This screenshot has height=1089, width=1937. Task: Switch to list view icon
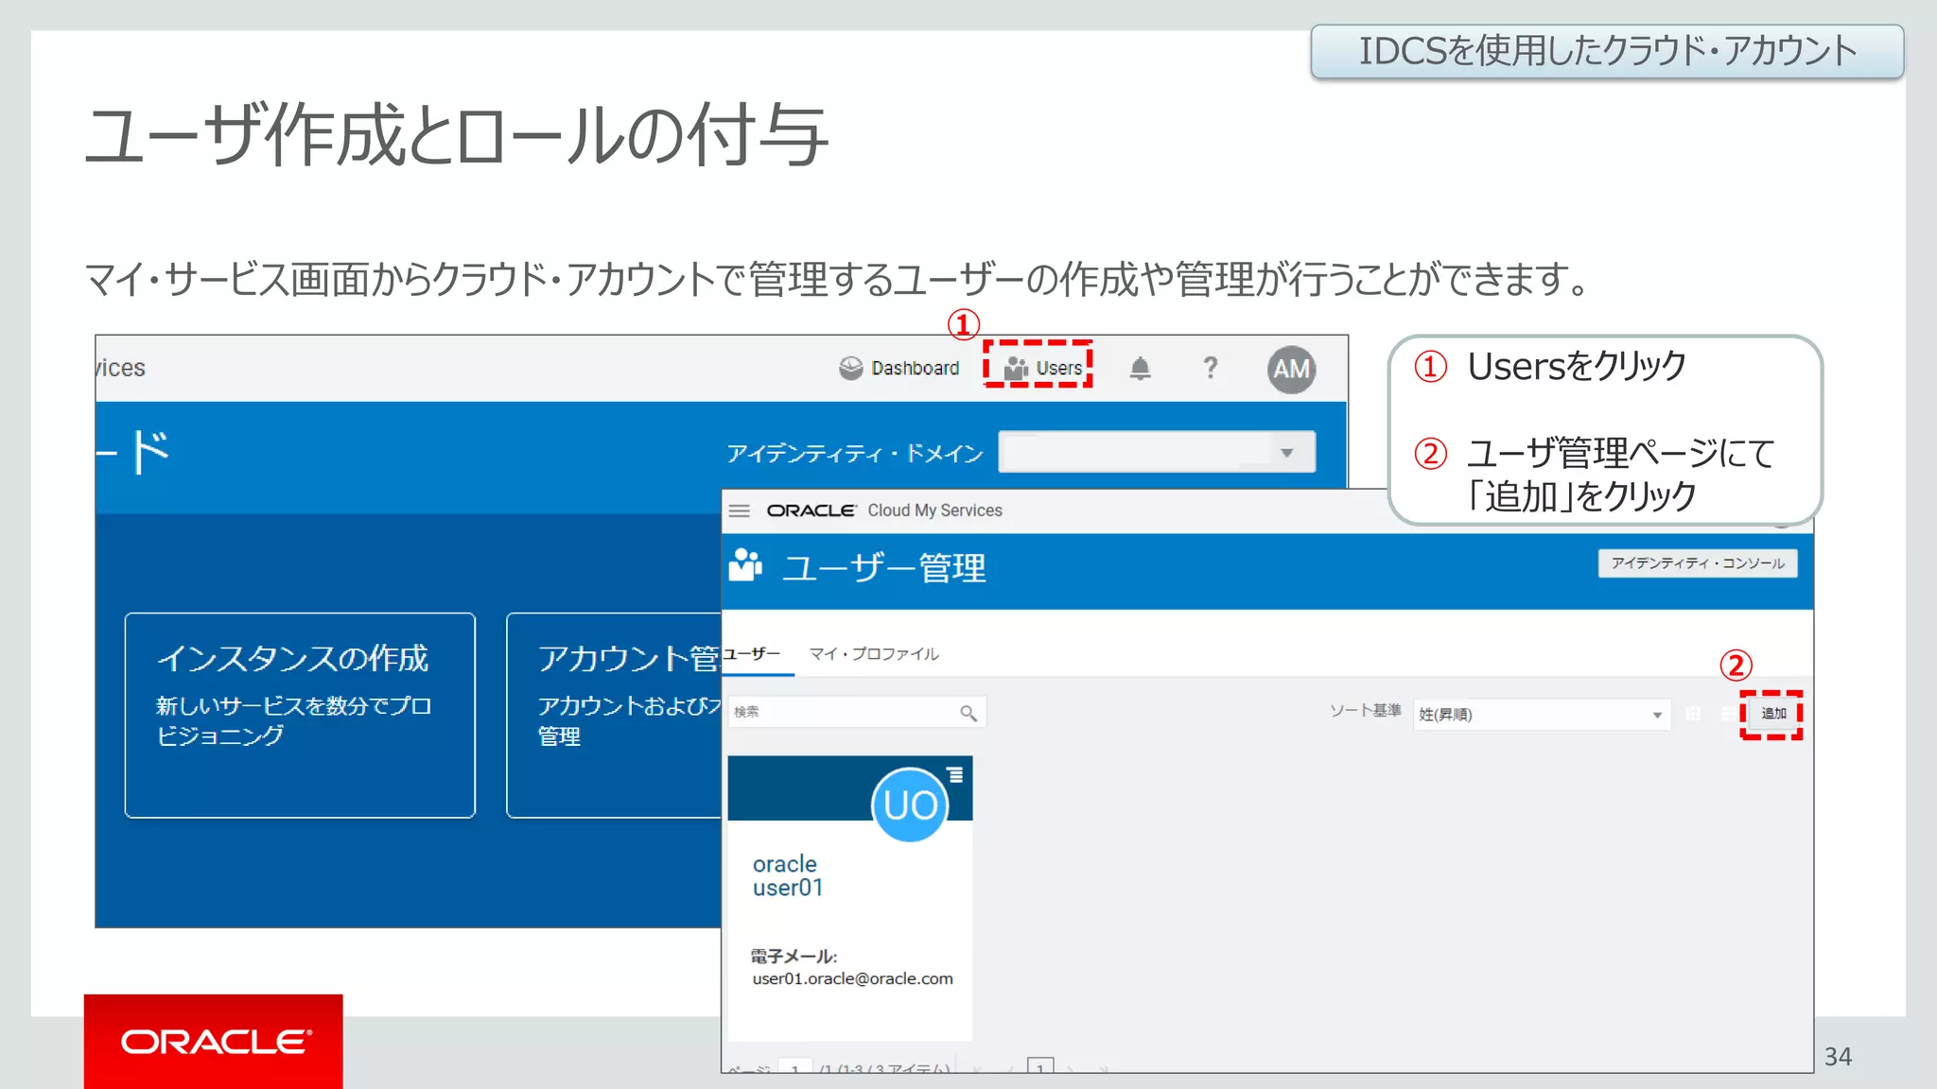point(1727,714)
